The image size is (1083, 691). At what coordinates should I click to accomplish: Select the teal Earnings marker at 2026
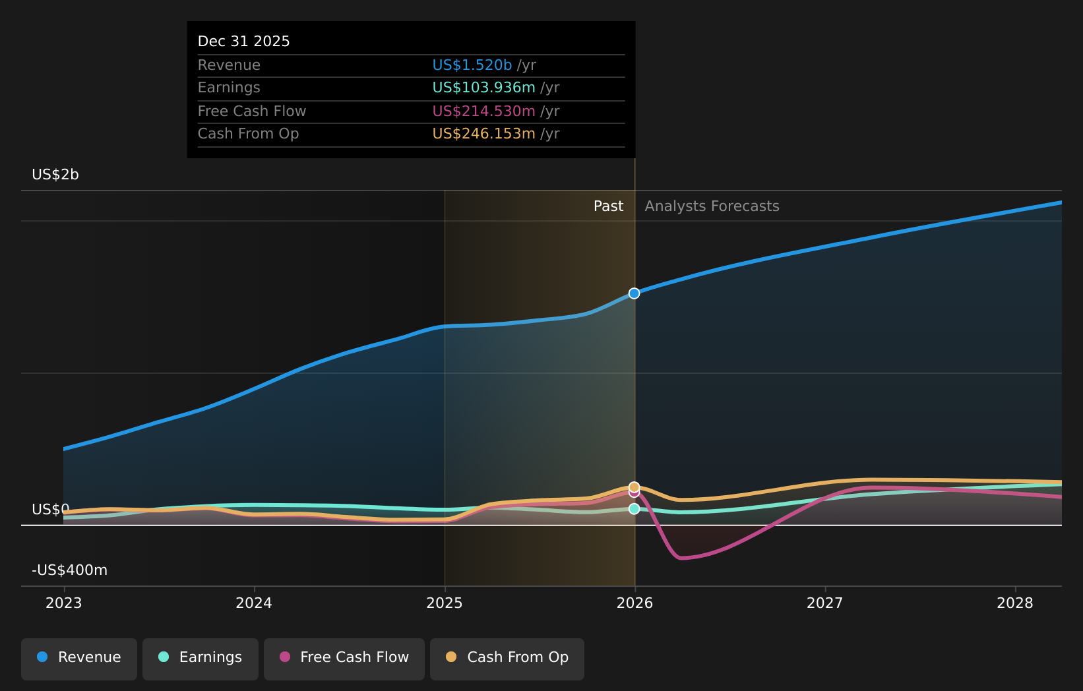coord(634,508)
